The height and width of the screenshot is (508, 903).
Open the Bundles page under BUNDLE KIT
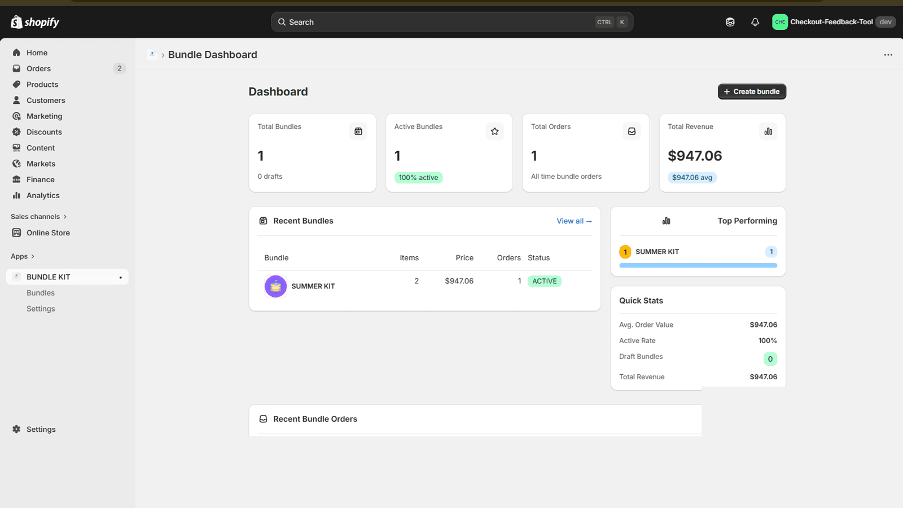pos(41,293)
